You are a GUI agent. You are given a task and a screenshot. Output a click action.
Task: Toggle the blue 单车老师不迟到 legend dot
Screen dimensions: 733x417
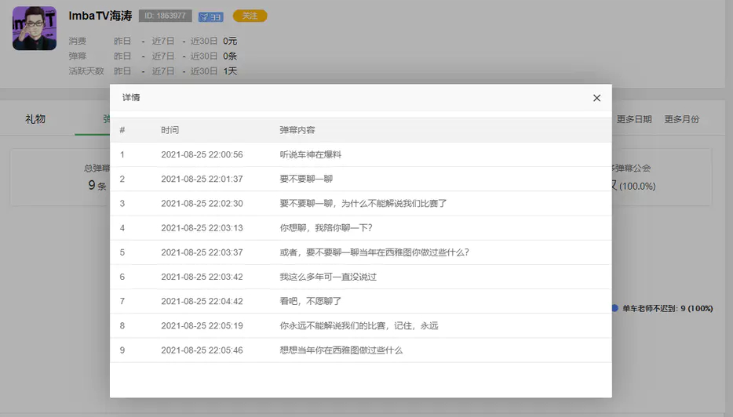tap(615, 309)
